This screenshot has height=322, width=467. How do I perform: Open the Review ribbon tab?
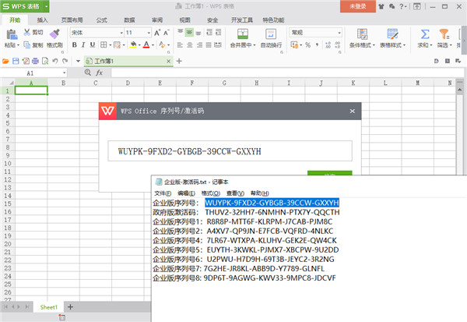(157, 20)
